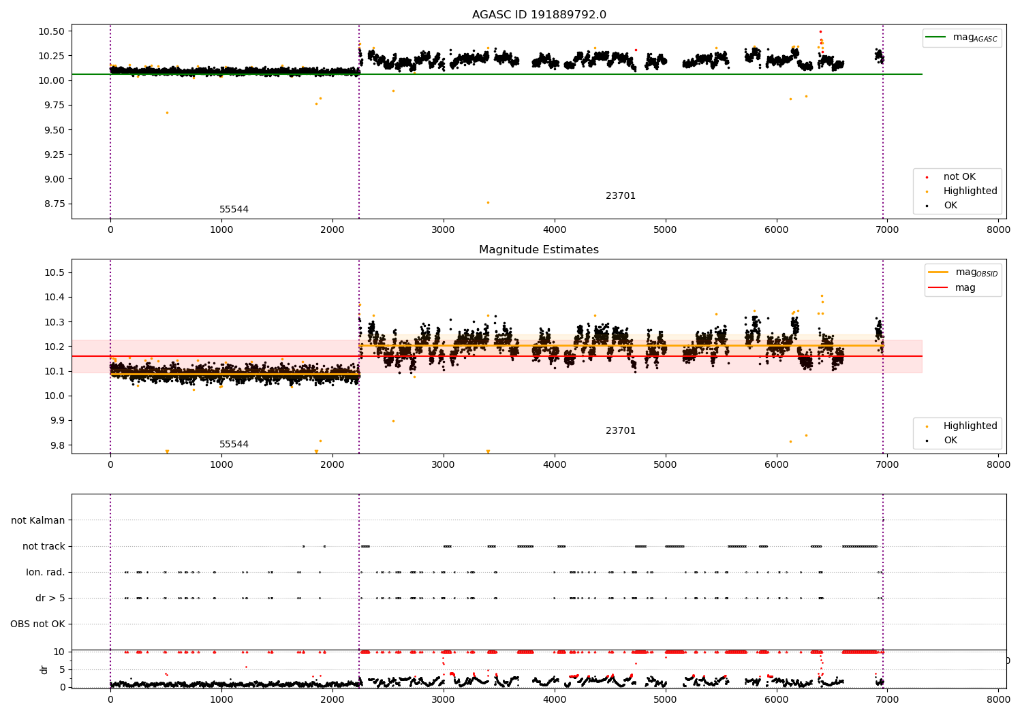Click y-axis tick 8.75 in top plot
This screenshot has width=1022, height=715.
(x=55, y=204)
